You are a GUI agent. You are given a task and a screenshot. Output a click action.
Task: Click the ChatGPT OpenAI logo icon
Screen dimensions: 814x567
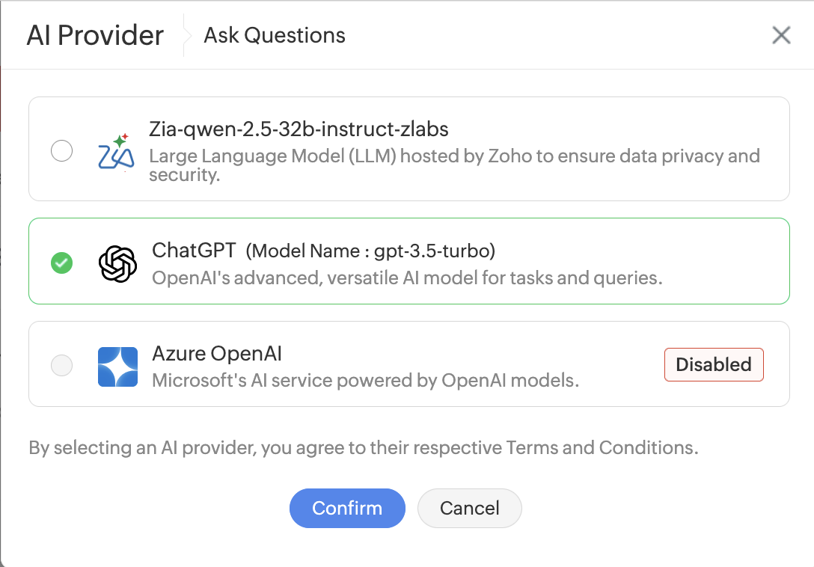[x=118, y=264]
